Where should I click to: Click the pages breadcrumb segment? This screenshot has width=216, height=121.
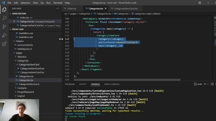tap(73, 13)
